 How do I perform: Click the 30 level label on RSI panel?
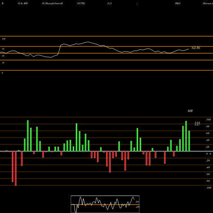pyautogui.click(x=3, y=63)
